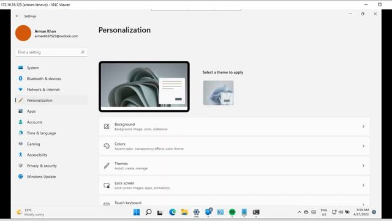
Task: Switch the ENG US input language
Action: [324, 212]
